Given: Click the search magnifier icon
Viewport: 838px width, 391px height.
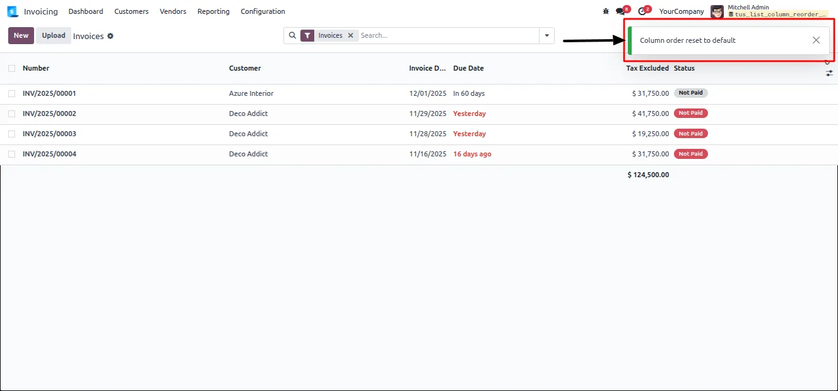Looking at the screenshot, I should coord(292,35).
